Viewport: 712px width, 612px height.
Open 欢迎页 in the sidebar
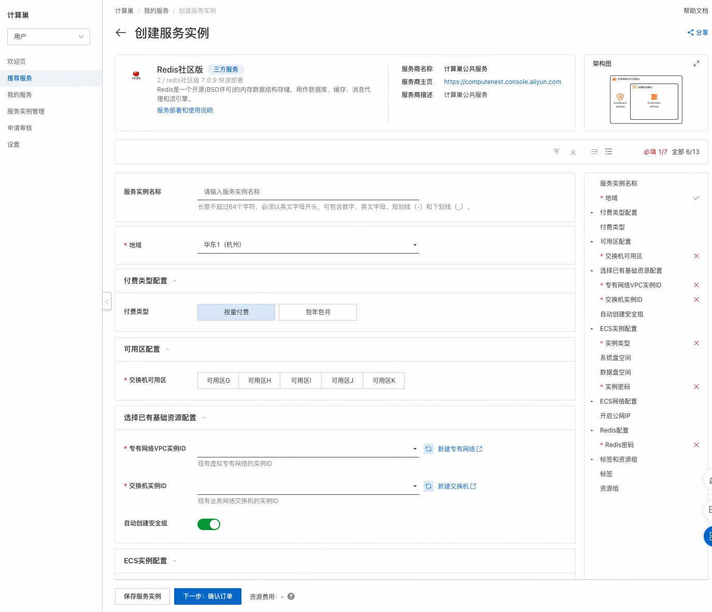tap(51, 62)
